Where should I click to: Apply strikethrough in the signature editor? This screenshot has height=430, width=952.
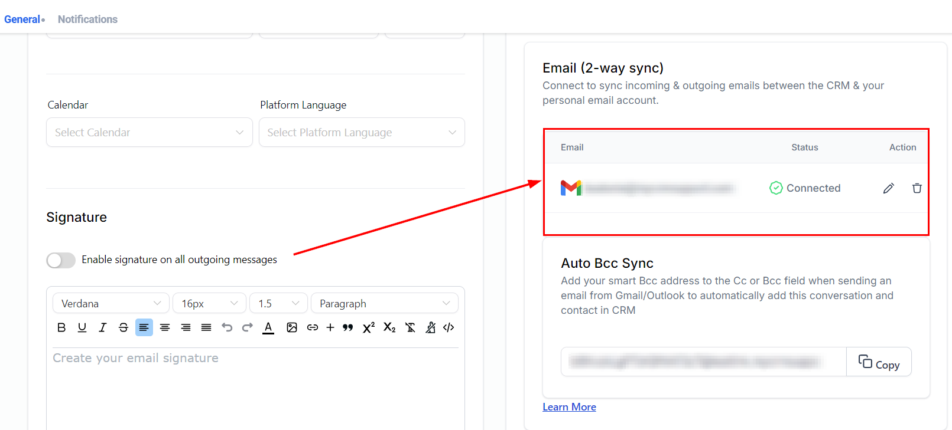point(124,327)
